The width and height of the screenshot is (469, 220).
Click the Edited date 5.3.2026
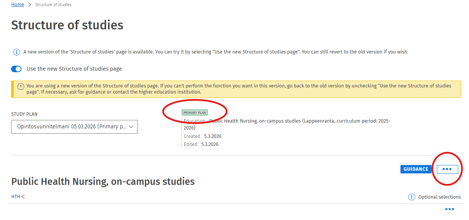point(210,144)
